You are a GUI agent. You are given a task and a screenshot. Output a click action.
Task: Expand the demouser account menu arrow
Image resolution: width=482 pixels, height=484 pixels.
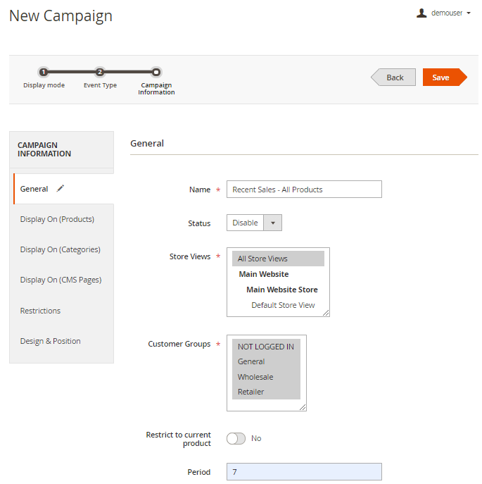469,13
